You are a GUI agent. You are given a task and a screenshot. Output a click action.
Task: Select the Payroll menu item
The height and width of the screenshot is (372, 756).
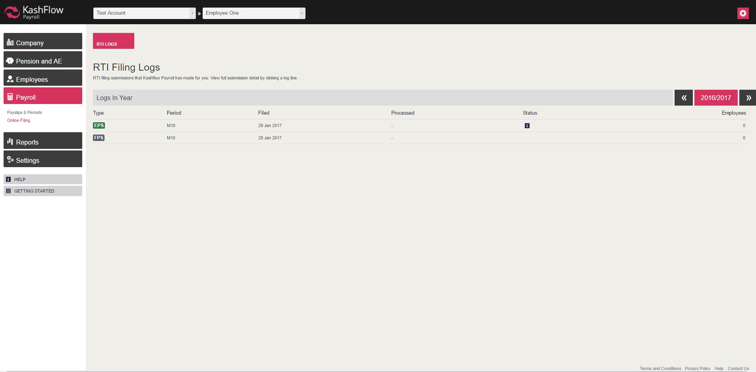click(43, 96)
